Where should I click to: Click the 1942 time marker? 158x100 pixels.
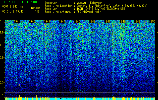coord(32,21)
